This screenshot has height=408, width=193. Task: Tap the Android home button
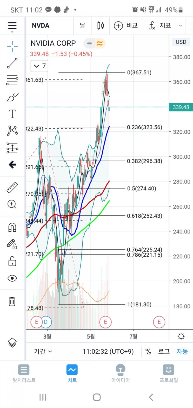(x=97, y=397)
